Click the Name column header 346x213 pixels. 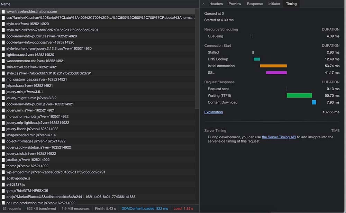pyautogui.click(x=6, y=4)
